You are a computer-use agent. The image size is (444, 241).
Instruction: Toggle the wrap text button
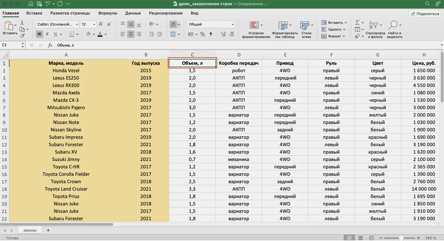coord(173,24)
